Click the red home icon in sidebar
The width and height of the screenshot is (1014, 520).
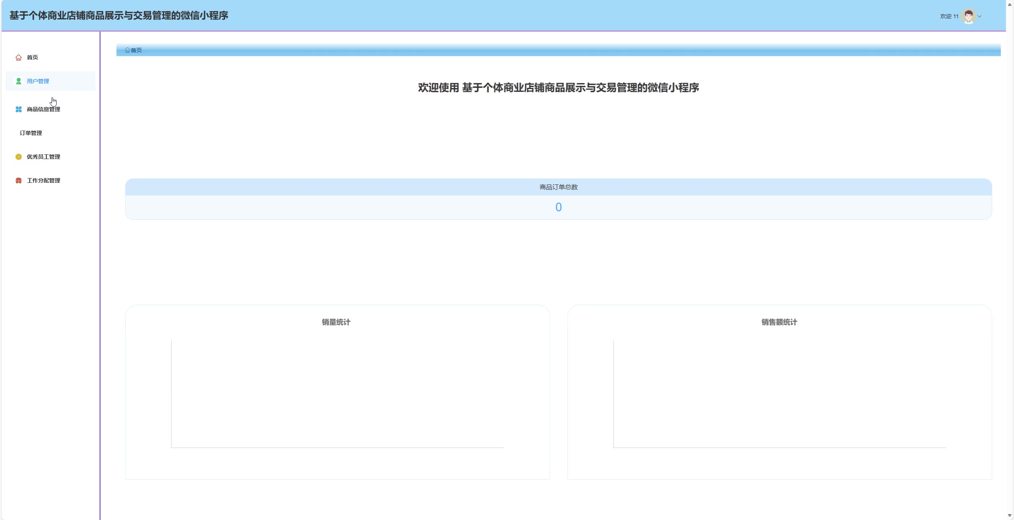coord(18,57)
